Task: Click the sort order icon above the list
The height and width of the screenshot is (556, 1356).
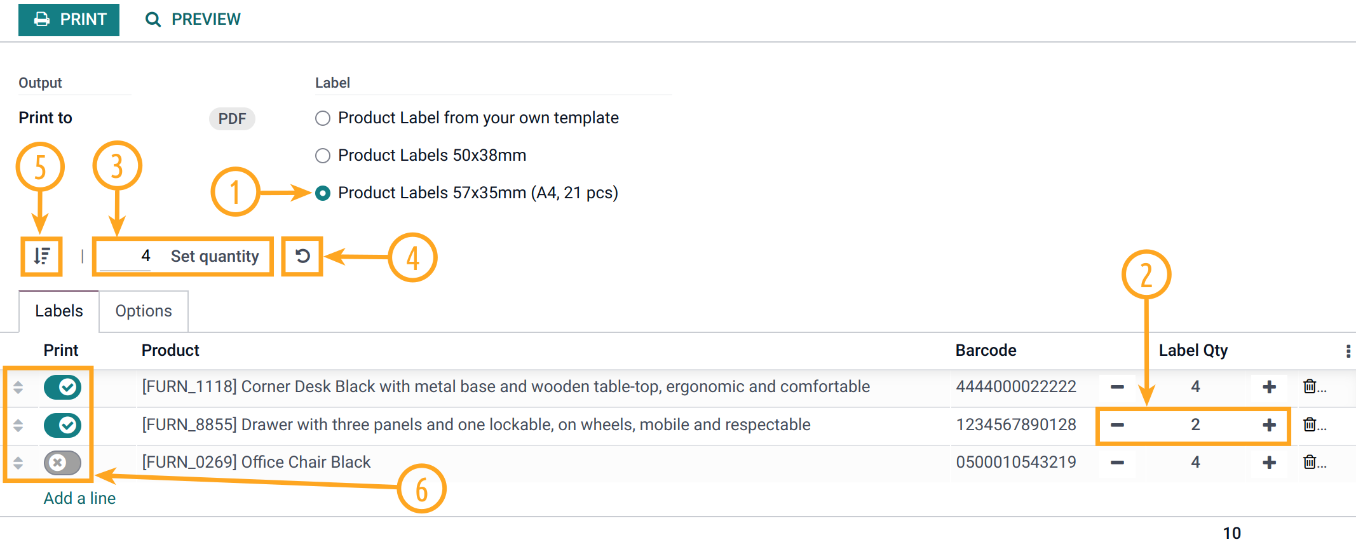Action: tap(41, 257)
